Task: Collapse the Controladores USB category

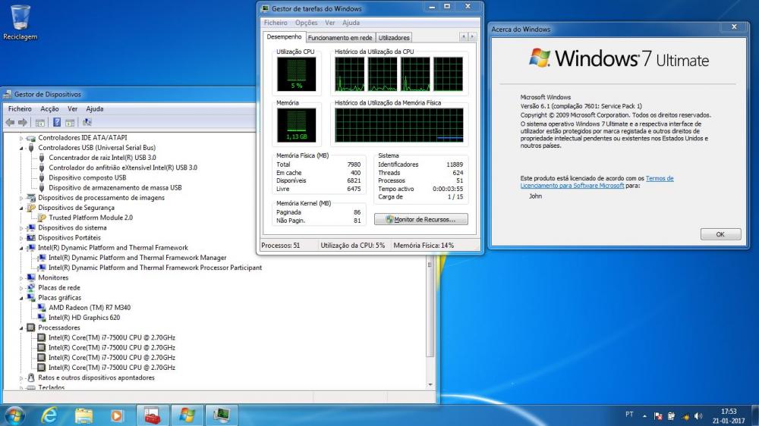Action: tap(21, 148)
